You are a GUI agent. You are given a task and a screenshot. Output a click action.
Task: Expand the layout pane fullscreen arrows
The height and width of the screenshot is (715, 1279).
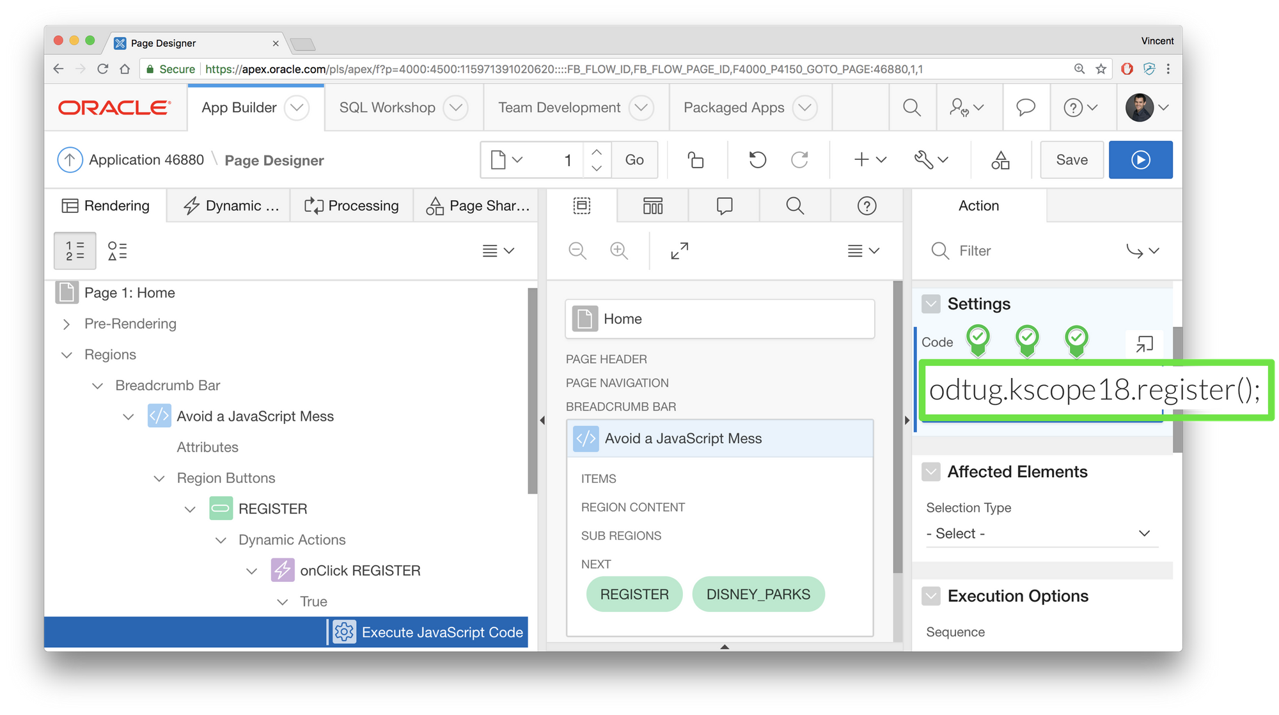(x=679, y=251)
